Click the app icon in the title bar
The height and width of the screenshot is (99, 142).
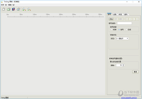click(x=2, y=2)
